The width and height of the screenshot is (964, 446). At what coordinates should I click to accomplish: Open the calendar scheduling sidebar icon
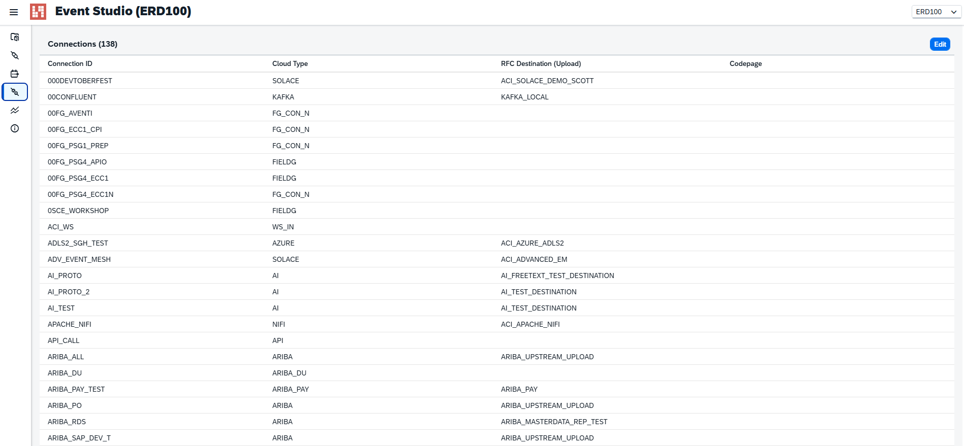click(x=15, y=74)
